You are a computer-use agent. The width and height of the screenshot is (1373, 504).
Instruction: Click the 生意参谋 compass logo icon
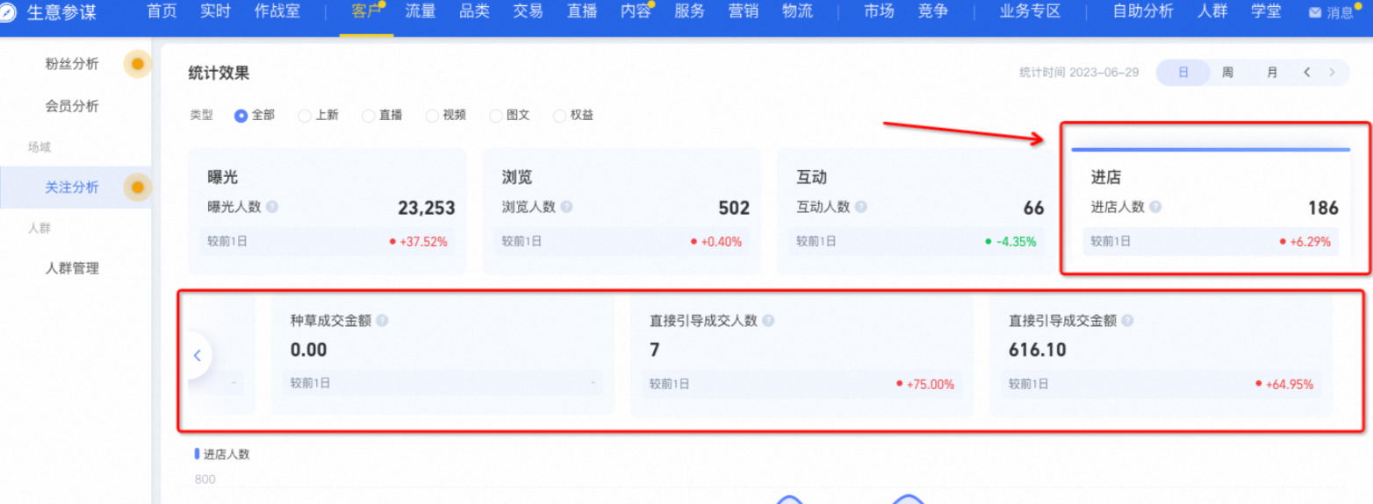9,12
